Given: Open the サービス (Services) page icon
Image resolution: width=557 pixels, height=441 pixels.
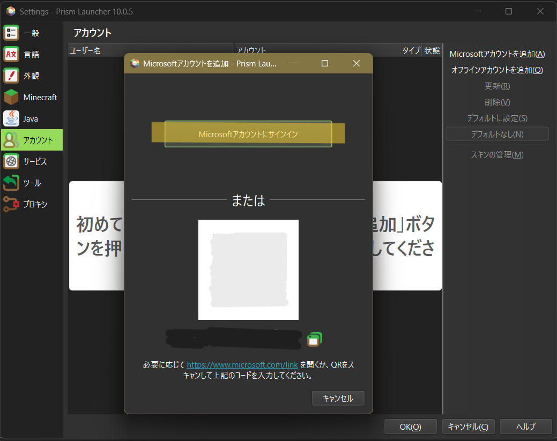Looking at the screenshot, I should (x=11, y=161).
